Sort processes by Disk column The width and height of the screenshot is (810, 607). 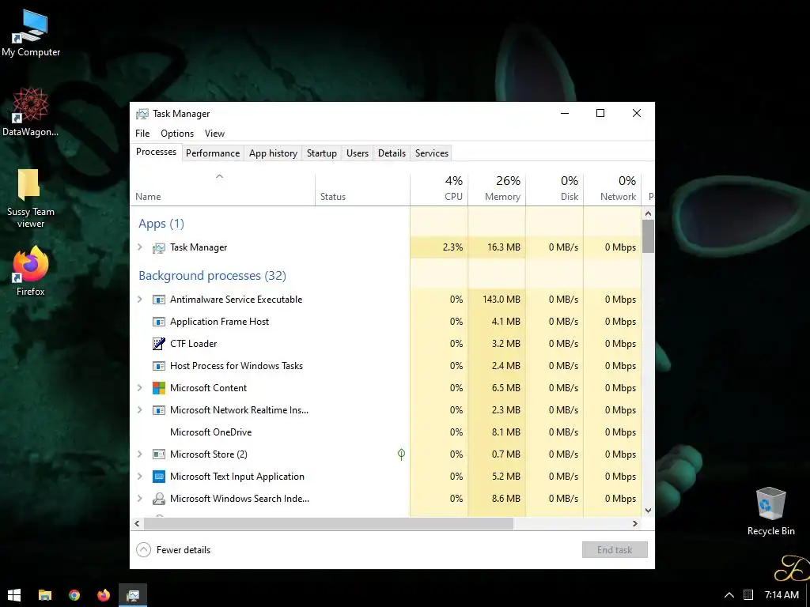[x=555, y=189]
